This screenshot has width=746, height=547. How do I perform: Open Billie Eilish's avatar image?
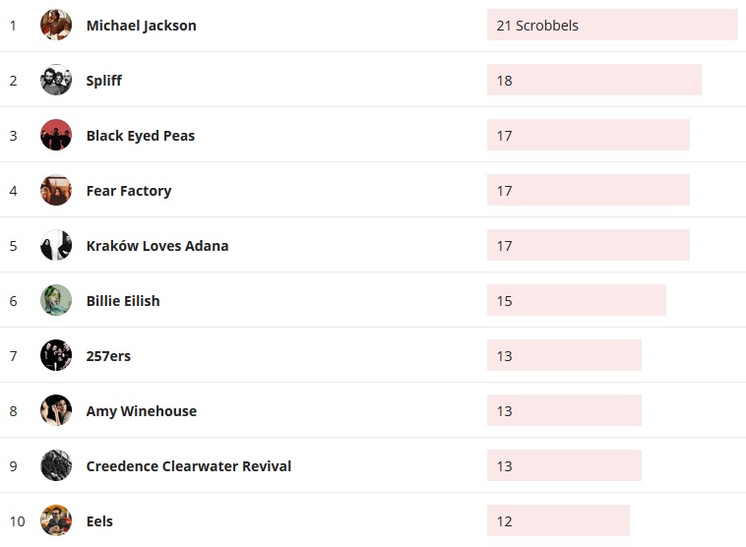[x=56, y=300]
